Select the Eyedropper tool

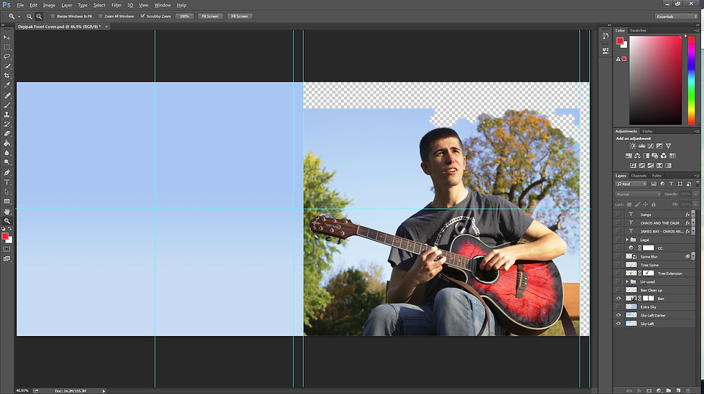[x=6, y=85]
